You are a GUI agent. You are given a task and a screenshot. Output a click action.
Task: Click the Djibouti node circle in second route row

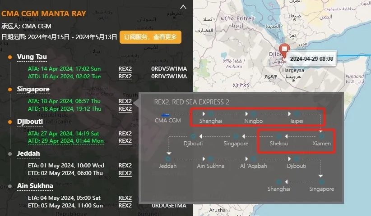(x=193, y=136)
